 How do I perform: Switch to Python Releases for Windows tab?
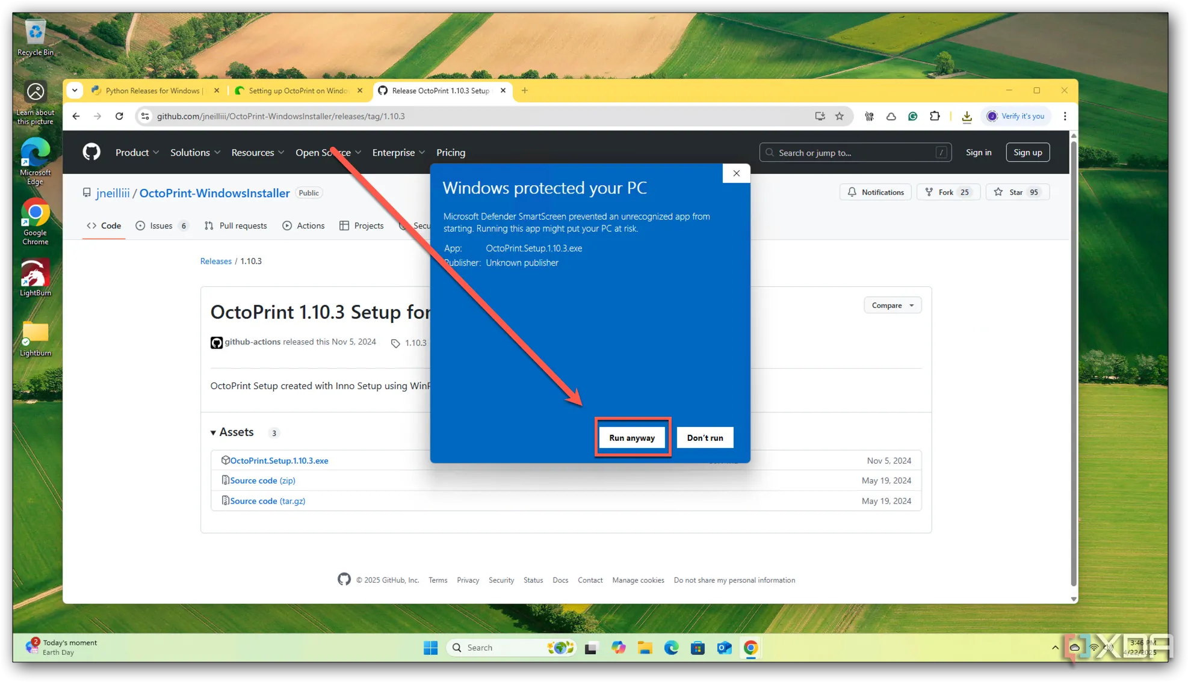click(153, 91)
